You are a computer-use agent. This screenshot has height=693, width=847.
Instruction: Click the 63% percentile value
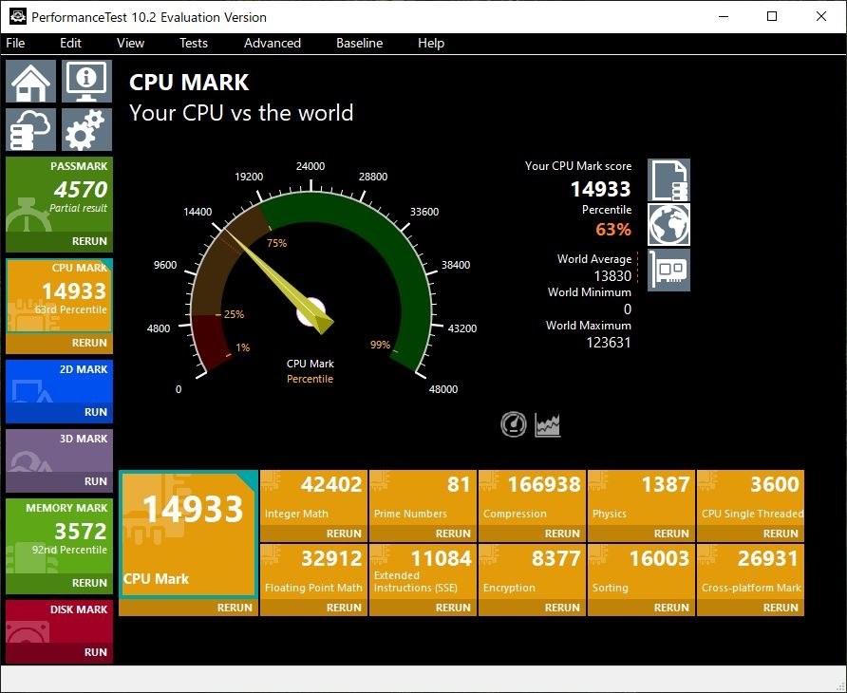point(613,230)
